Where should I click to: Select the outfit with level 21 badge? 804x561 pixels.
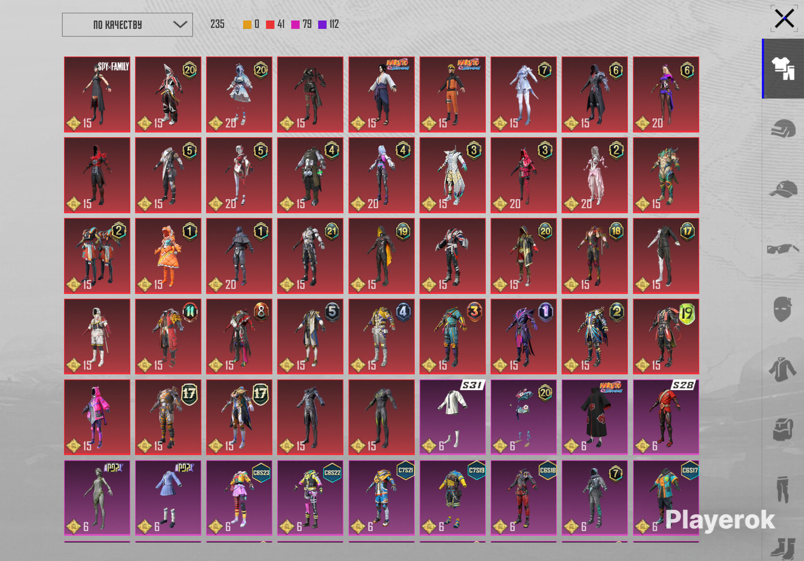[x=310, y=256]
